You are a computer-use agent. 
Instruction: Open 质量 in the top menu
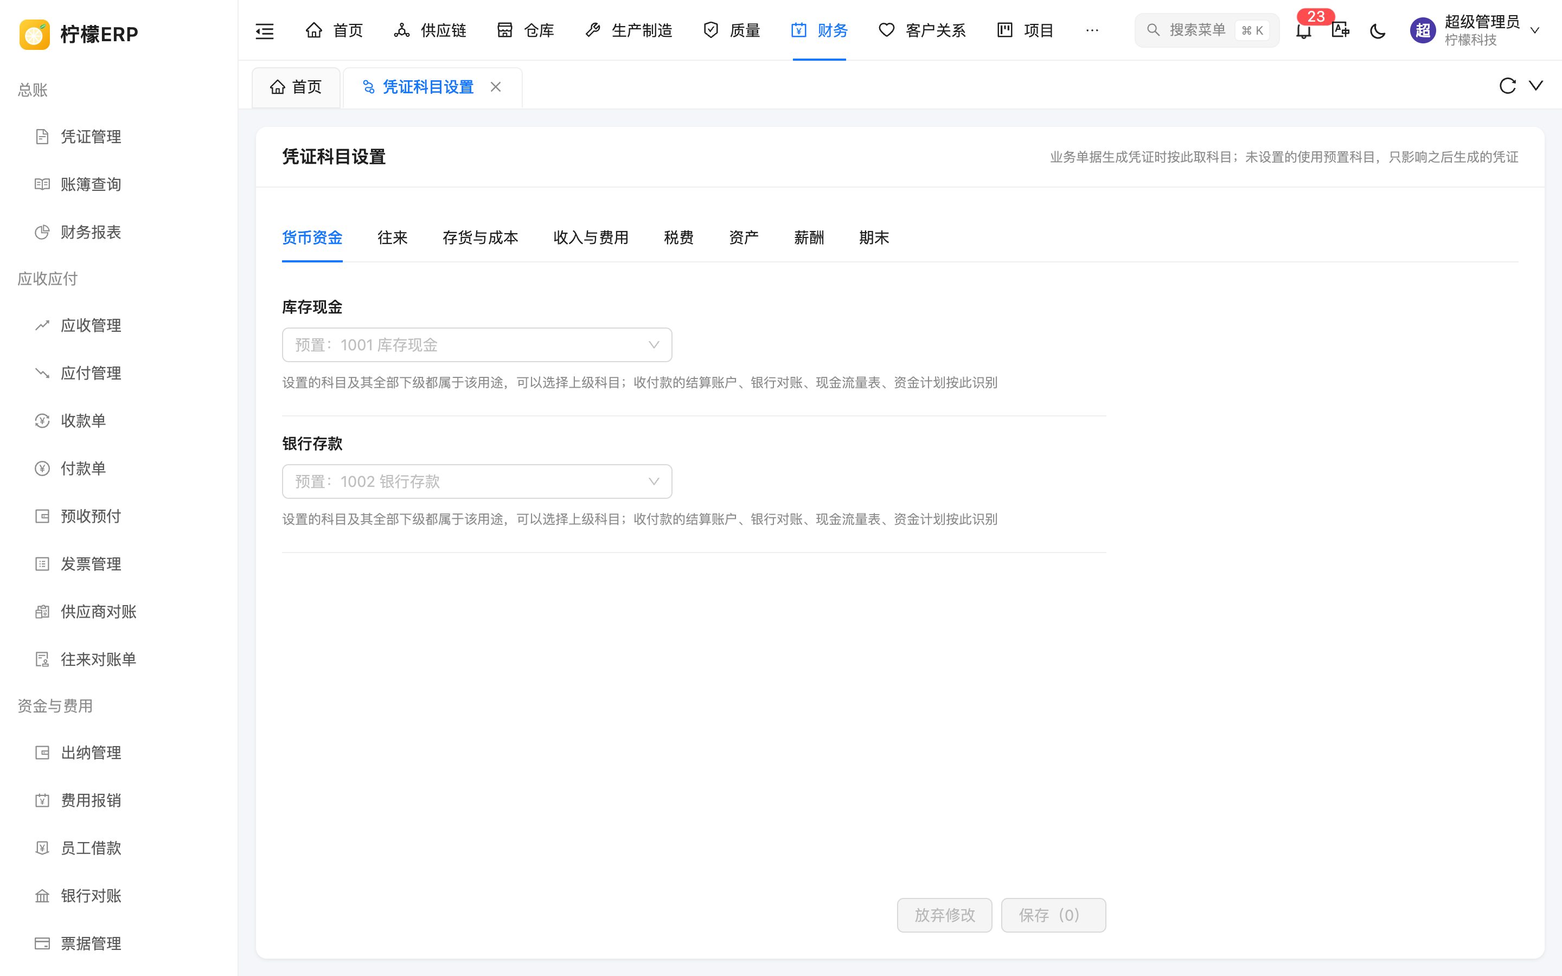pyautogui.click(x=731, y=30)
